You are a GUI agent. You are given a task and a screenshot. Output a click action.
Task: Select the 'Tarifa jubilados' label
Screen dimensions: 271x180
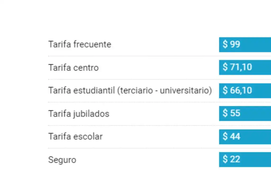point(79,114)
